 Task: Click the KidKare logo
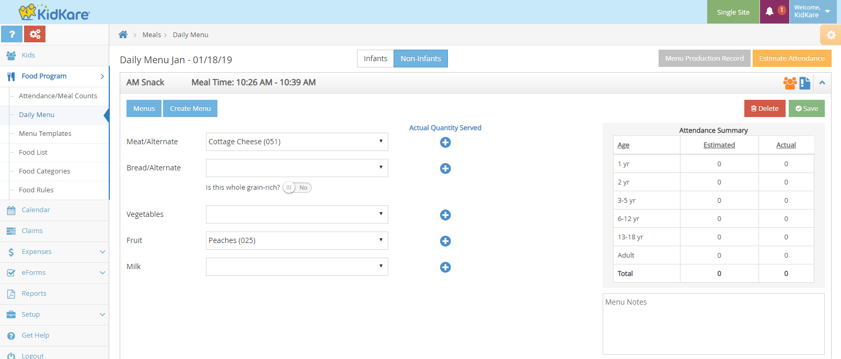(x=54, y=12)
